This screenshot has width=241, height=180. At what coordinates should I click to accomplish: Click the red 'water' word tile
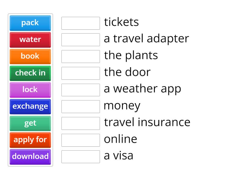(30, 40)
